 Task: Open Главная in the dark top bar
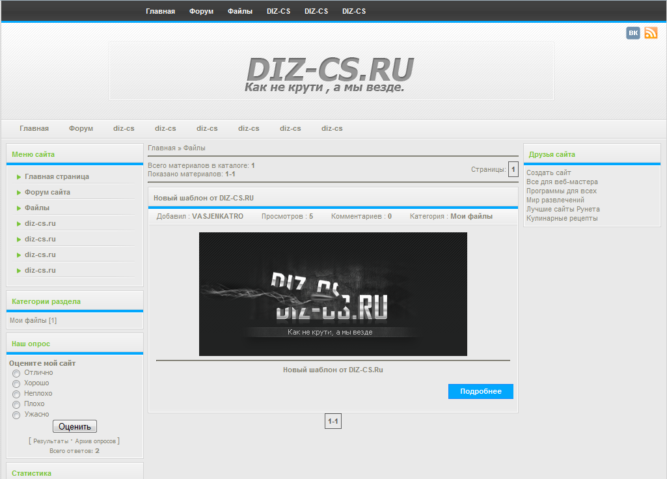(160, 11)
